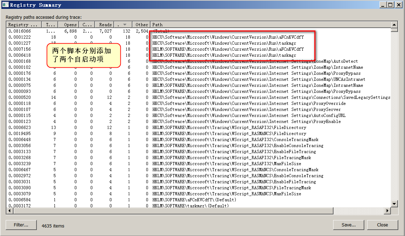Select WScript_RASAPI32\EnableConsoleTracing row

click(x=199, y=146)
